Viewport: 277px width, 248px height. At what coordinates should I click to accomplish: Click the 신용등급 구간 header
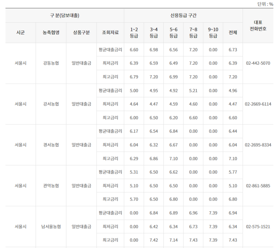click(183, 15)
